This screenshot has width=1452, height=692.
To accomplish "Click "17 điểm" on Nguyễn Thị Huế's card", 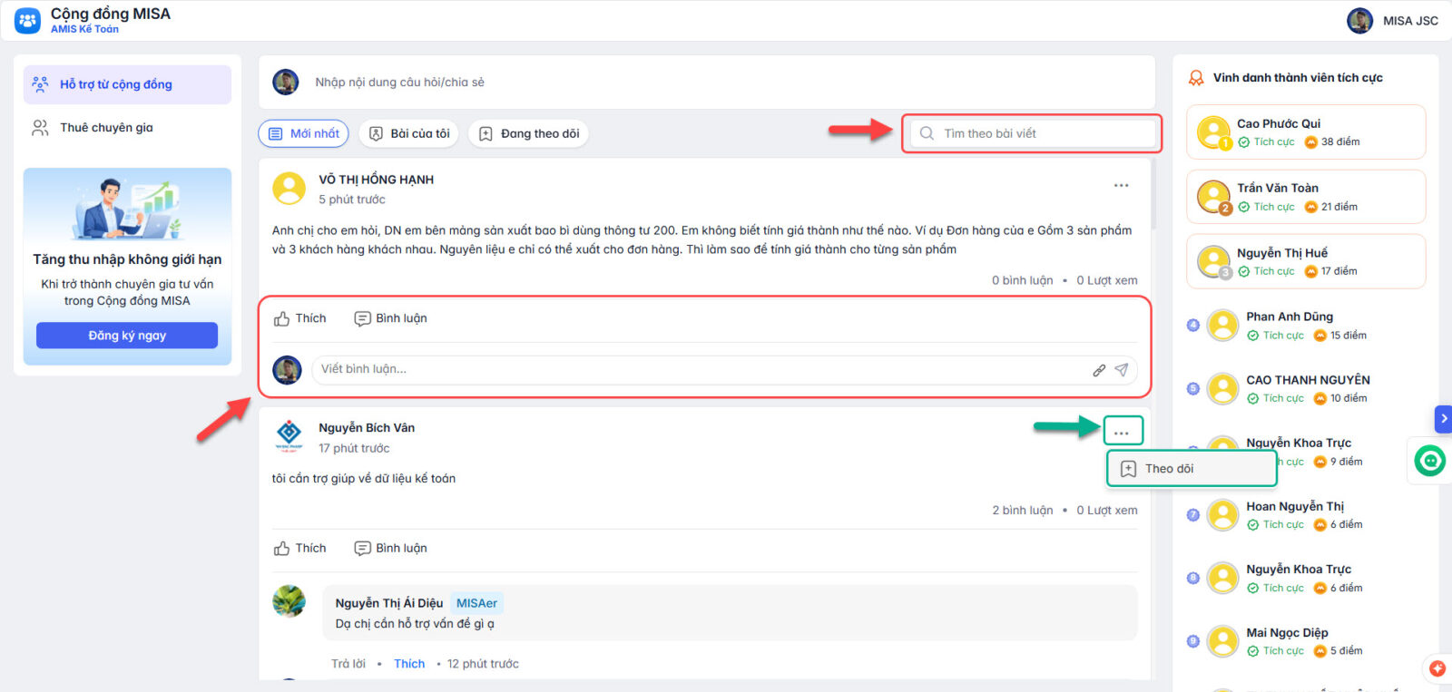I will click(1339, 271).
